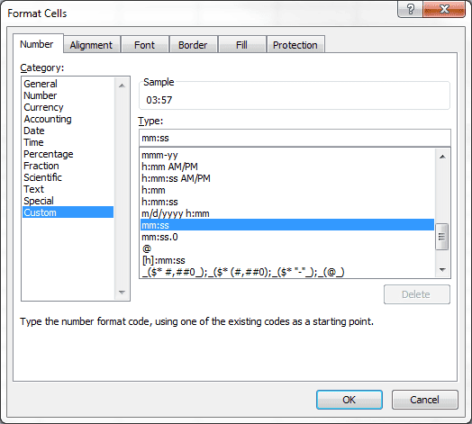Screen dimensions: 472x424
Task: Click Category list scroll down arrow
Action: tap(122, 293)
